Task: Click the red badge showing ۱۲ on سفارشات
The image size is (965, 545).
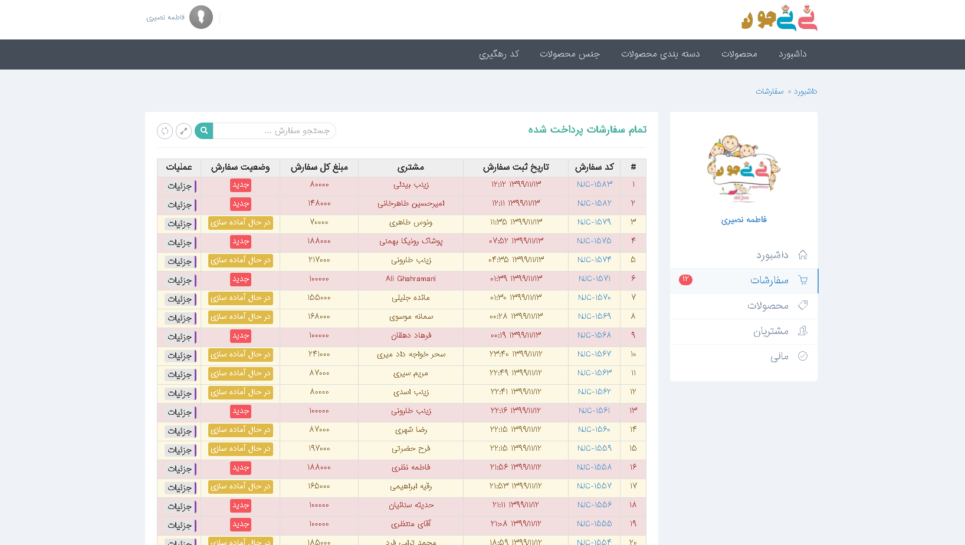Action: coord(685,280)
